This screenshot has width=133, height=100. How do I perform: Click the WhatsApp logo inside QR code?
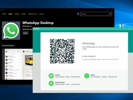pyautogui.click(x=62, y=51)
